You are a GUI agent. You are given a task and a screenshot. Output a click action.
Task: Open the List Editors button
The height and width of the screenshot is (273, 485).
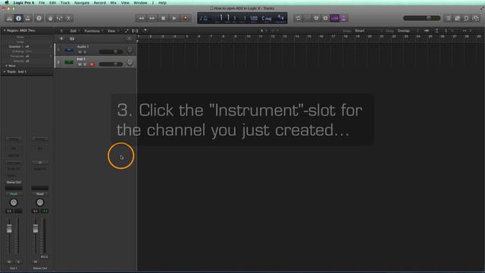tap(448, 18)
